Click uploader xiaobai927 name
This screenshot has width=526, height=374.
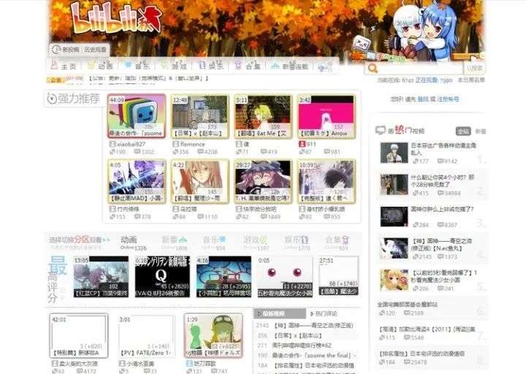(x=131, y=144)
